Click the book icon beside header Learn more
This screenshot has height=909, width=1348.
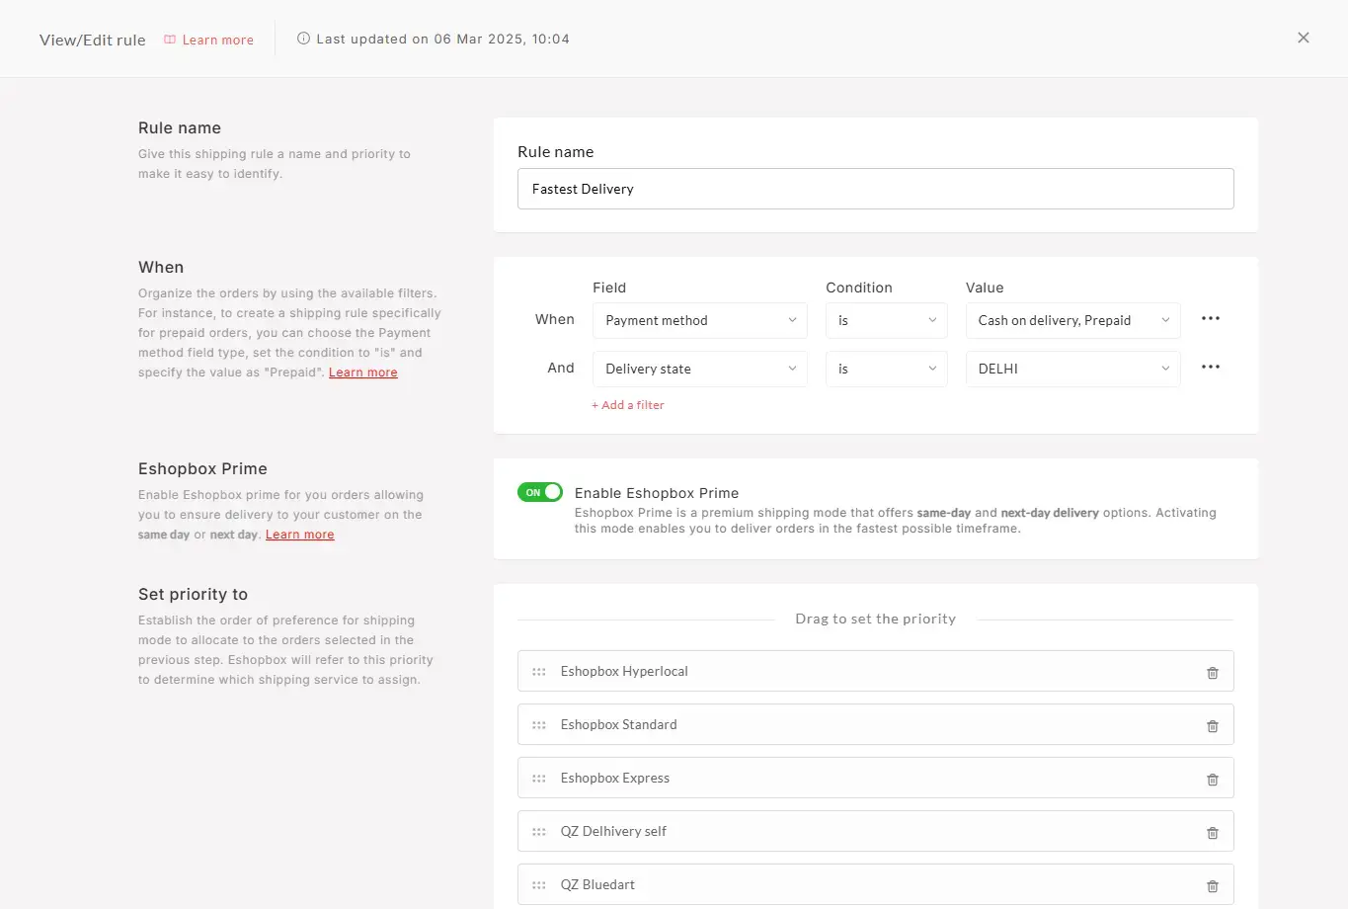170,40
